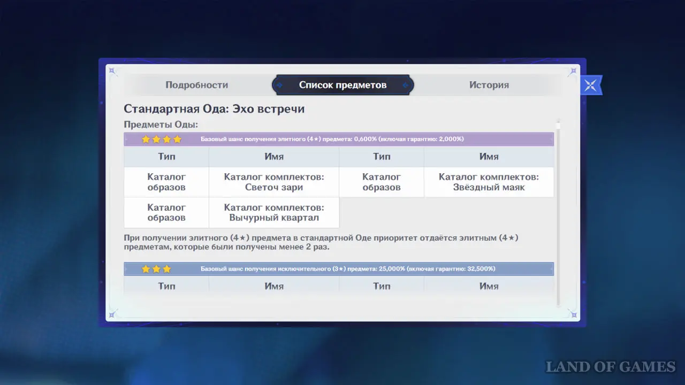Click the bottom-right corner star ornament

(573, 314)
